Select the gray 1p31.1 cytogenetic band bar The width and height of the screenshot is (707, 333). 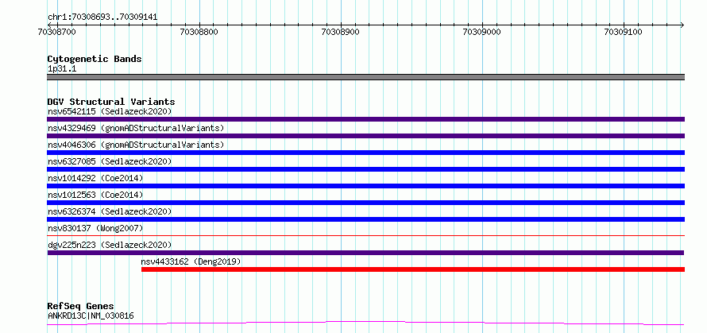point(365,77)
